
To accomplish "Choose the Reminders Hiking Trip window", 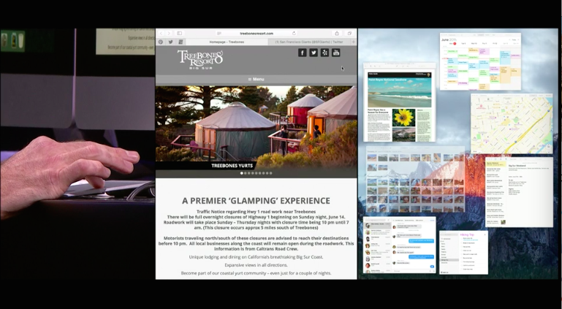I will tap(463, 253).
